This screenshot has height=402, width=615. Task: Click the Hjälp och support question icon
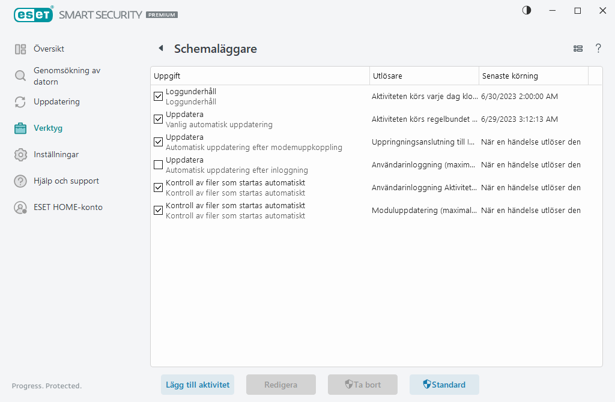pyautogui.click(x=20, y=181)
